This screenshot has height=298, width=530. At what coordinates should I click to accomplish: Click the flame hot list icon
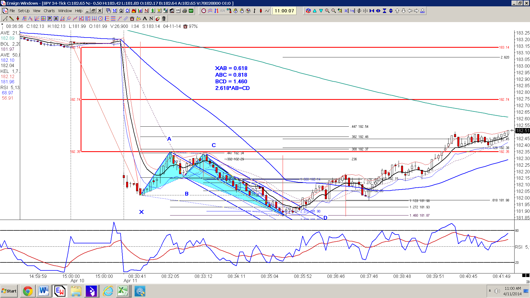(x=134, y=11)
